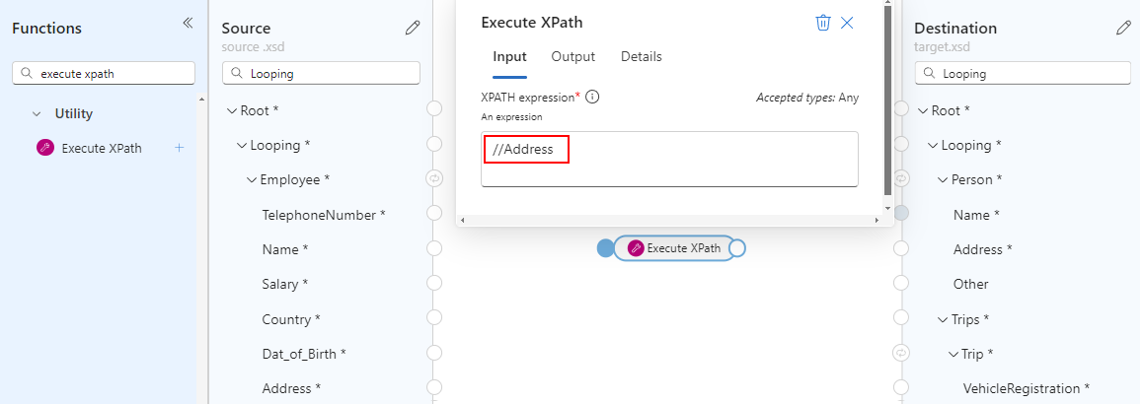Select the connection circle beside destination Name

pos(902,213)
